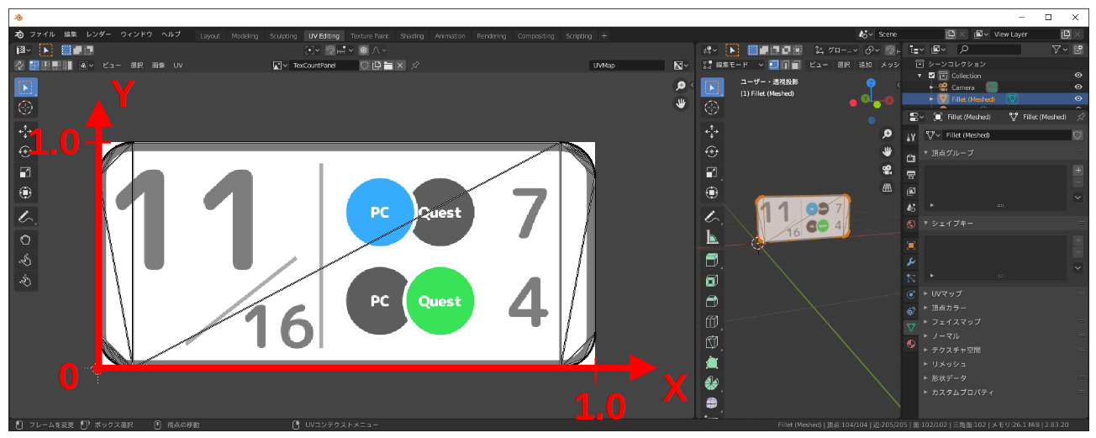The height and width of the screenshot is (438, 1096).
Task: Select the UV editor Transform tool
Action: pos(25,193)
